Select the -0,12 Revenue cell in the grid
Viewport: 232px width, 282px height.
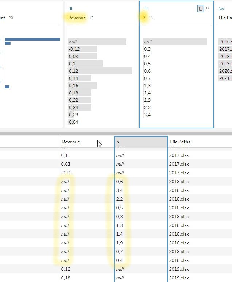[x=87, y=173]
